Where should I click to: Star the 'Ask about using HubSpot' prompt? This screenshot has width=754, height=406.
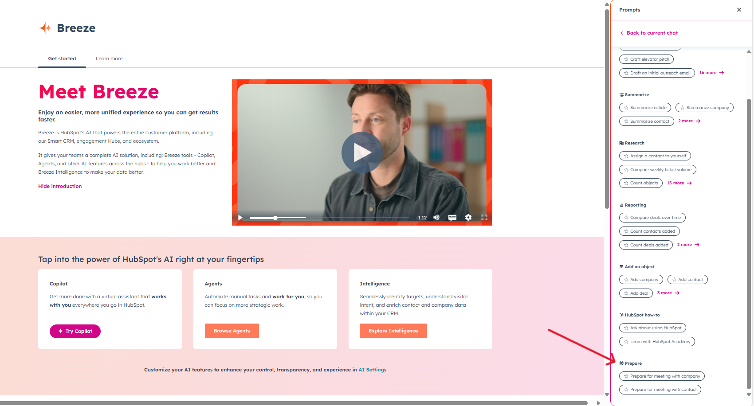625,328
